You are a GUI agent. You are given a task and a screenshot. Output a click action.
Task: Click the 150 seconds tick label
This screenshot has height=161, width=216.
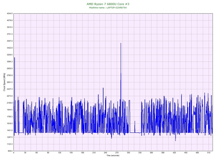coord(71,153)
